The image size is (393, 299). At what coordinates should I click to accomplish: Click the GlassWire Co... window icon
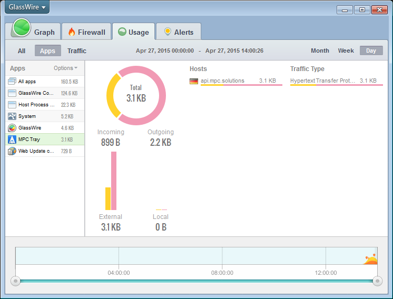tap(12, 93)
